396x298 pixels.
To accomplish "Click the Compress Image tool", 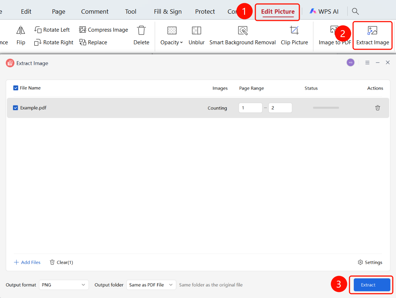I will pyautogui.click(x=104, y=30).
